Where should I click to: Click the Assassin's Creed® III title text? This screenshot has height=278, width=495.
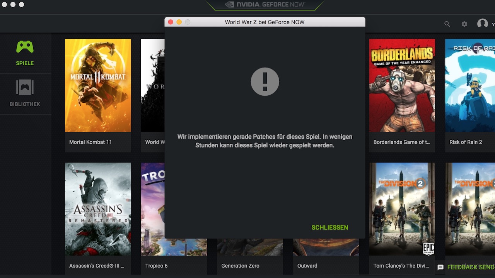tap(97, 266)
